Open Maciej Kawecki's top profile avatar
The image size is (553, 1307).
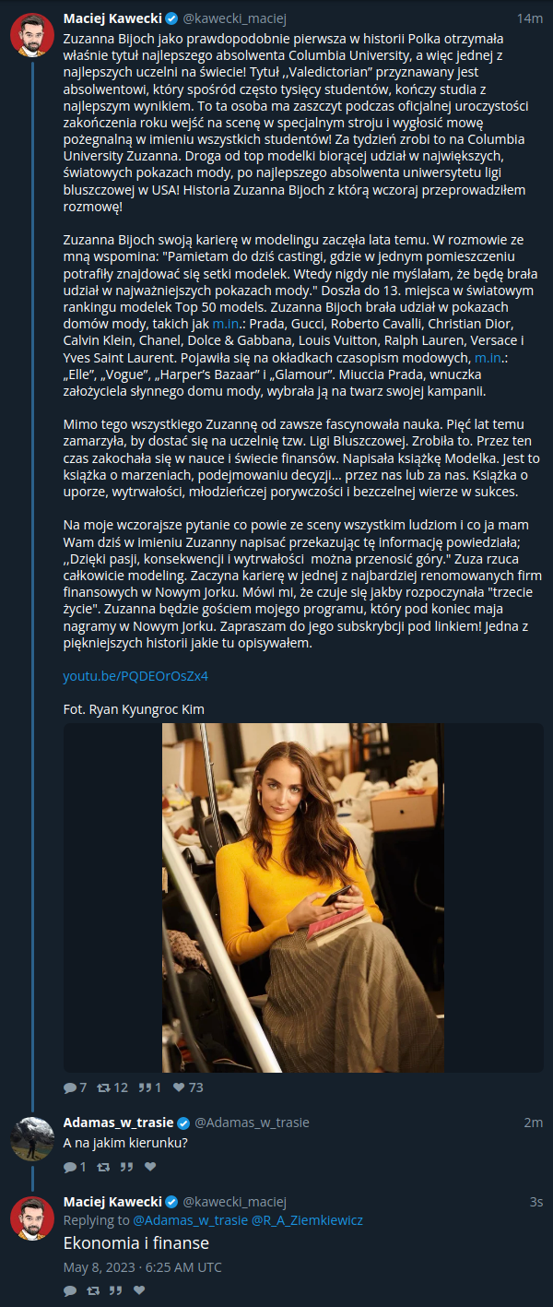[x=31, y=35]
